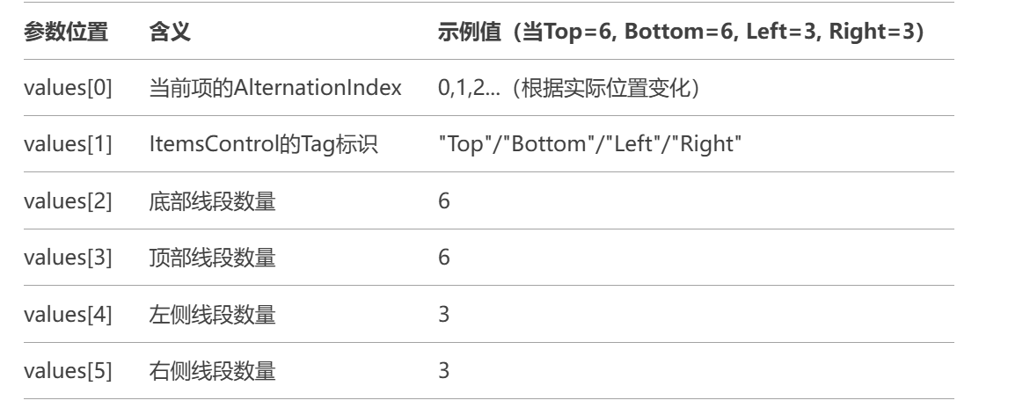Click the 左侧线段数量 cell
This screenshot has width=1030, height=415.
tap(212, 315)
